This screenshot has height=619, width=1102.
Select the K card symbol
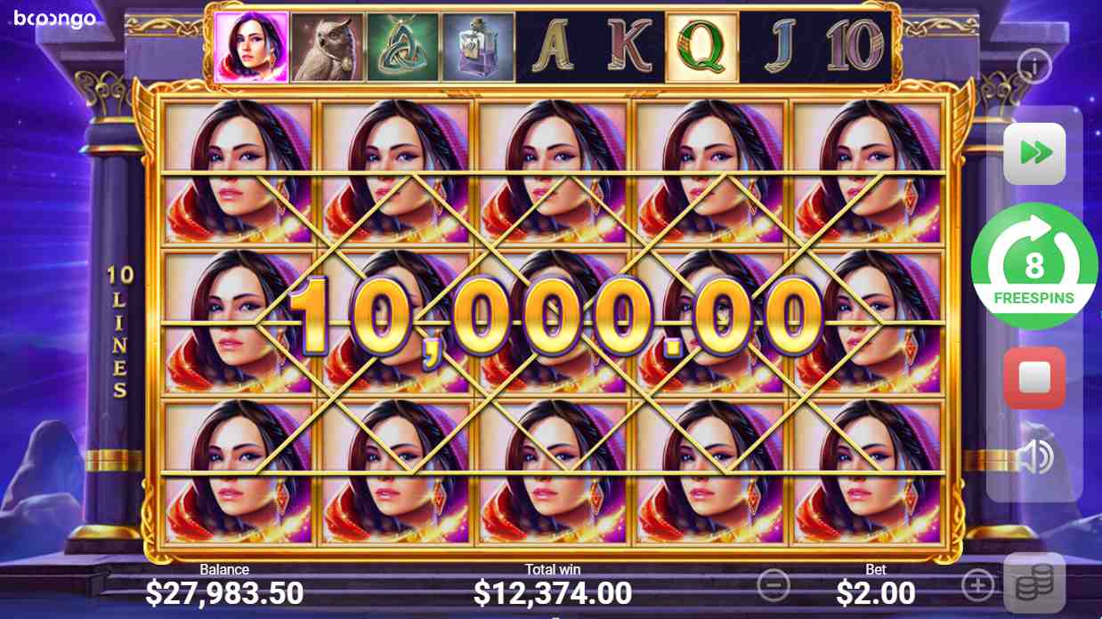(x=628, y=47)
